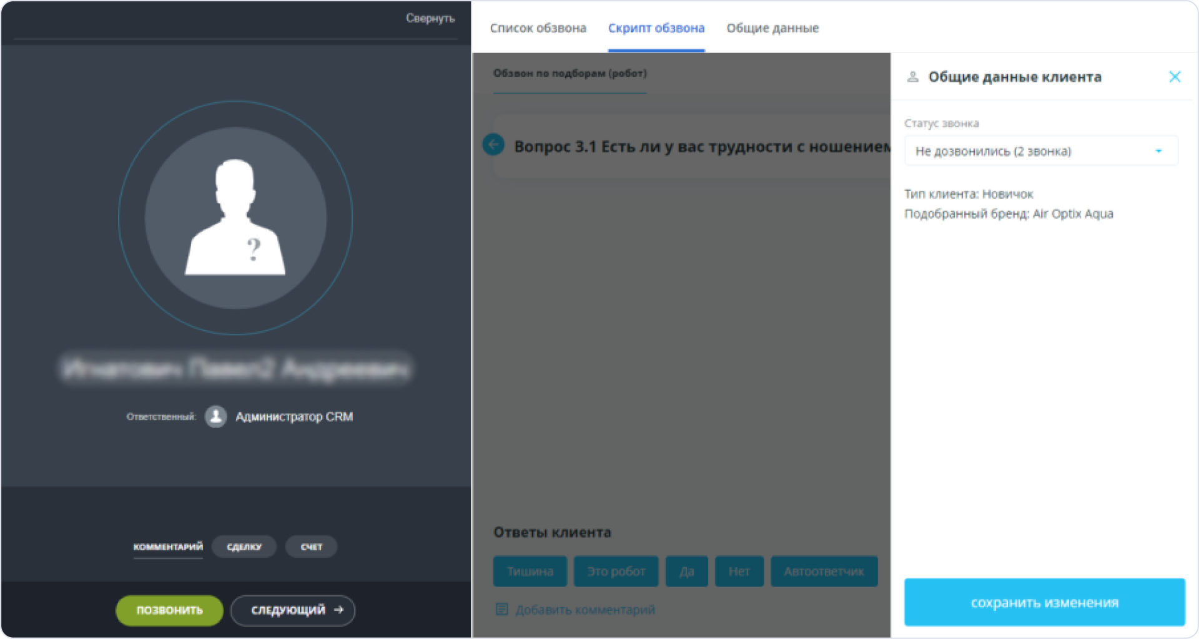Screen dimensions: 1199x639
Task: Click the Администратор CRM responsible name
Action: point(294,417)
